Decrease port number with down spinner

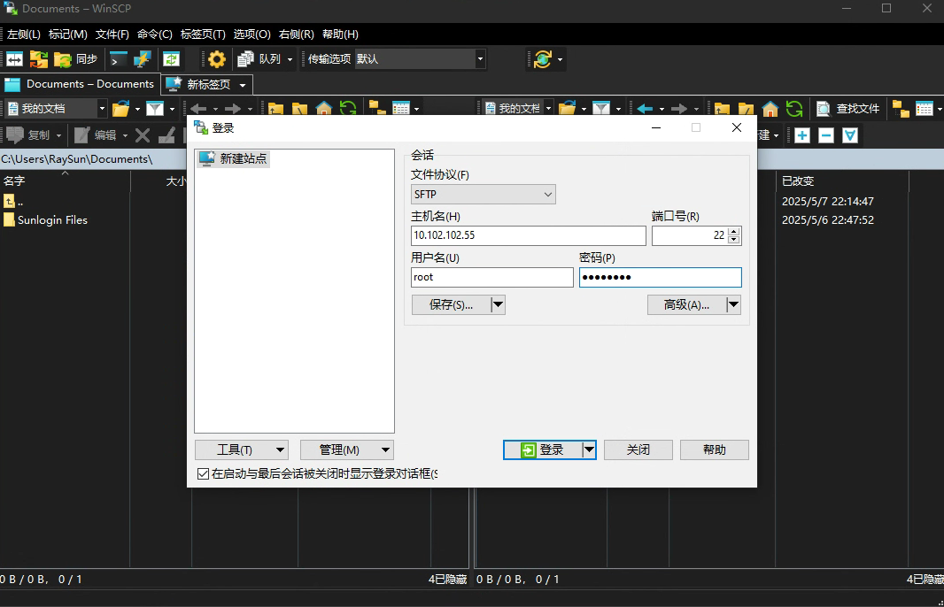(733, 240)
